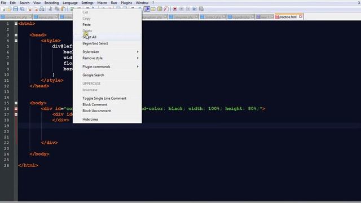Click the Print toolbar icon
361x203 pixels.
pos(42,9)
